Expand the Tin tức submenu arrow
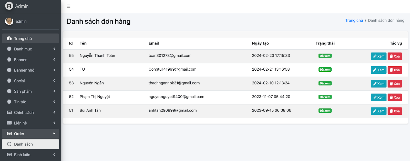Image resolution: width=410 pixels, height=161 pixels. [54, 102]
